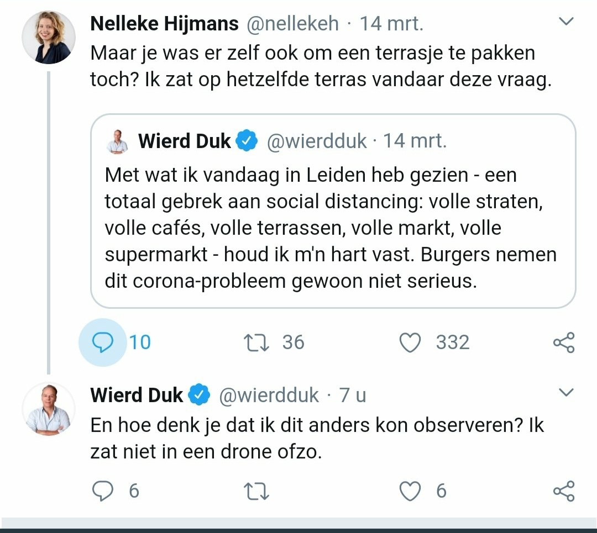Click Wierd Duk's name in the reply
The image size is (597, 533).
point(137,395)
